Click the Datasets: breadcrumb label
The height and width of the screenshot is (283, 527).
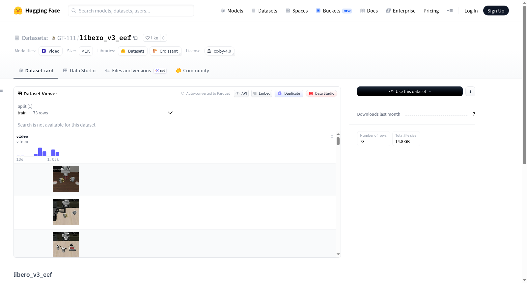click(x=35, y=38)
